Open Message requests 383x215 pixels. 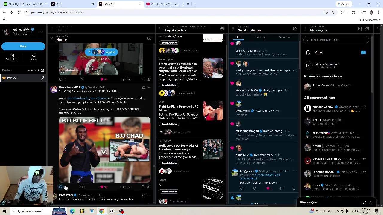click(x=336, y=65)
